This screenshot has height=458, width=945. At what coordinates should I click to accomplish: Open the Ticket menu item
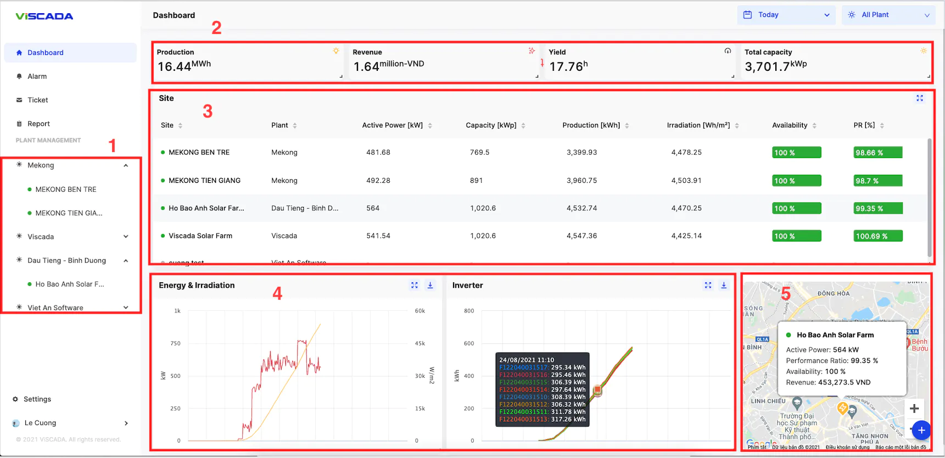(70, 100)
